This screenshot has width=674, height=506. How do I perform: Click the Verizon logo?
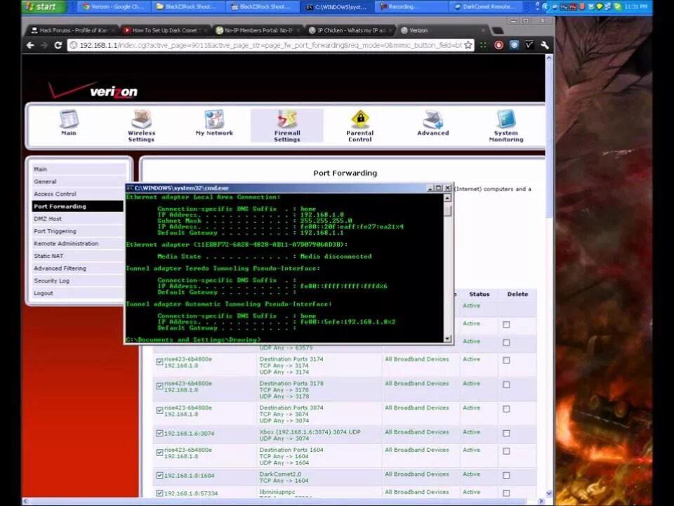pos(93,91)
